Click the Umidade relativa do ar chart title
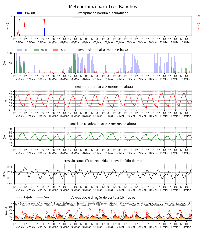 tap(103, 124)
